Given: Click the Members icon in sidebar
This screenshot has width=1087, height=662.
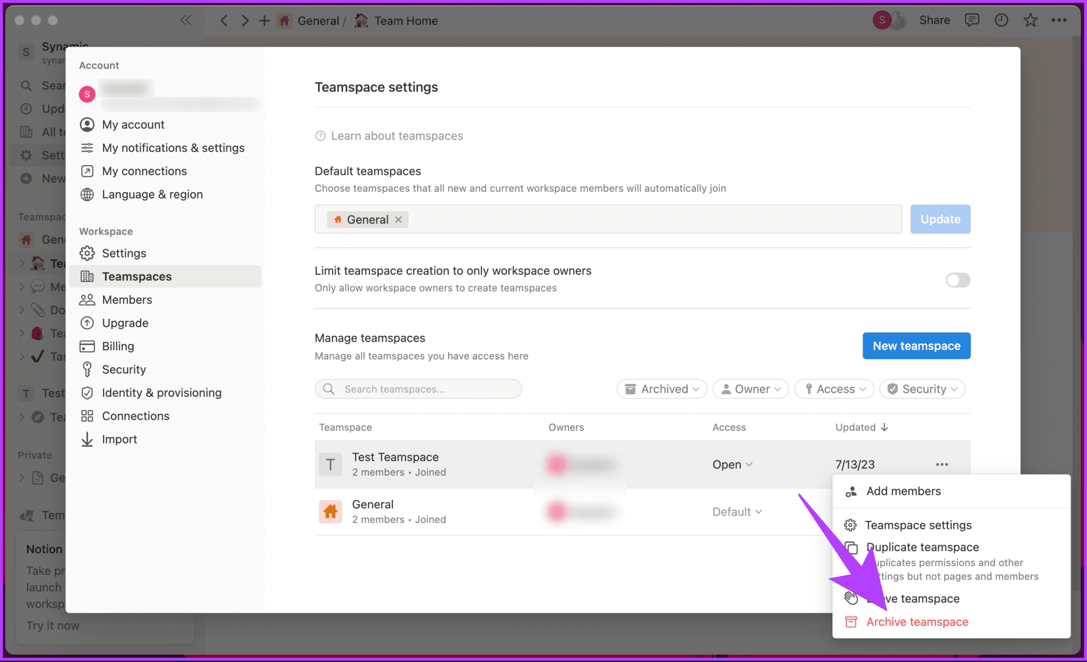Looking at the screenshot, I should coord(87,299).
